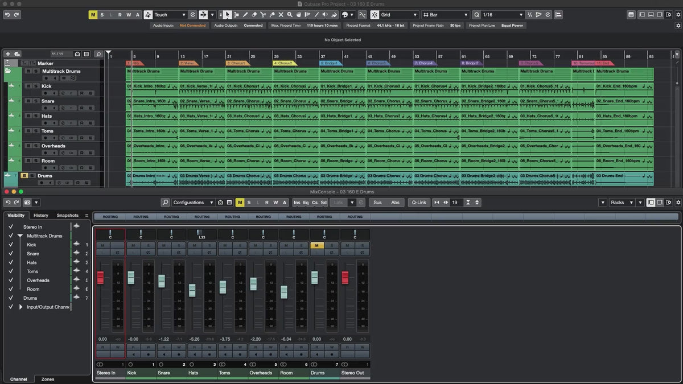The width and height of the screenshot is (683, 384).
Task: Select the Scissors split tool in toolbar
Action: point(263,15)
